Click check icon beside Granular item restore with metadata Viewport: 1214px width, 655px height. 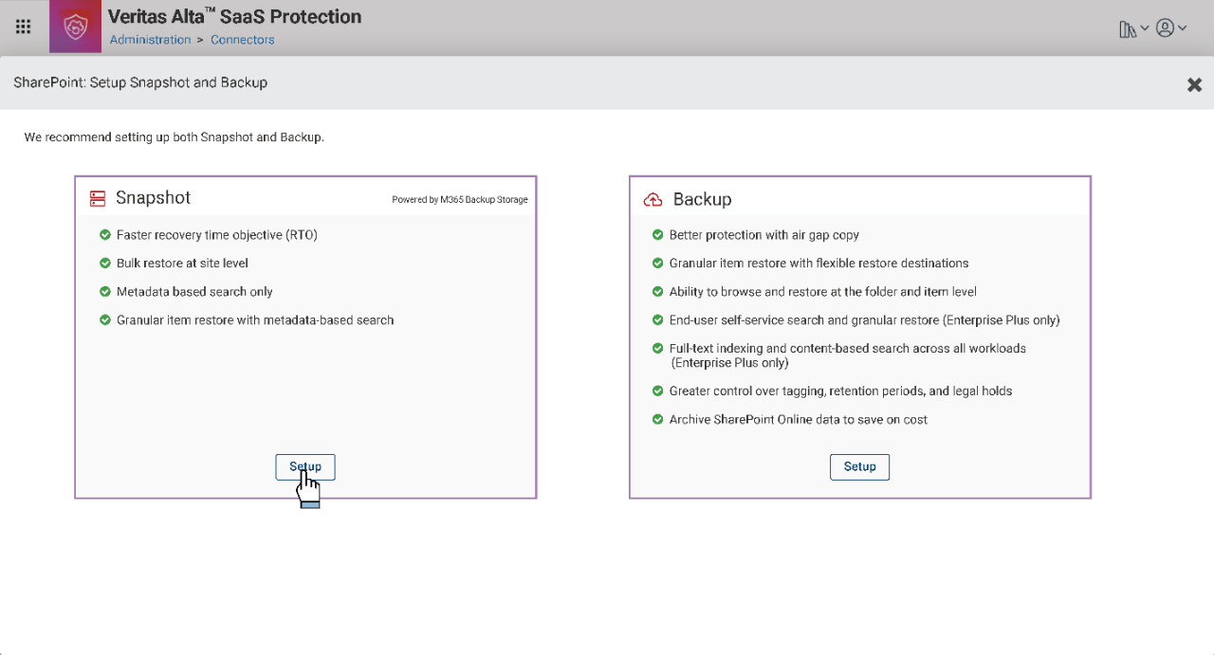click(105, 319)
